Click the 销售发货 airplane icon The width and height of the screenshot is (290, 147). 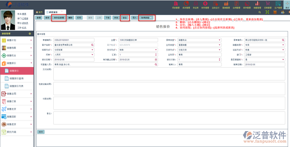tap(4, 109)
